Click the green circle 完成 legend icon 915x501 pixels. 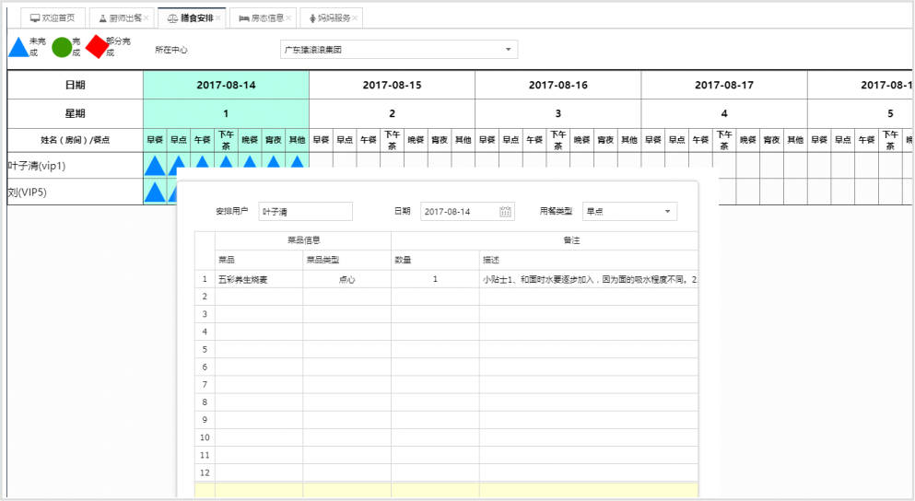pos(61,47)
